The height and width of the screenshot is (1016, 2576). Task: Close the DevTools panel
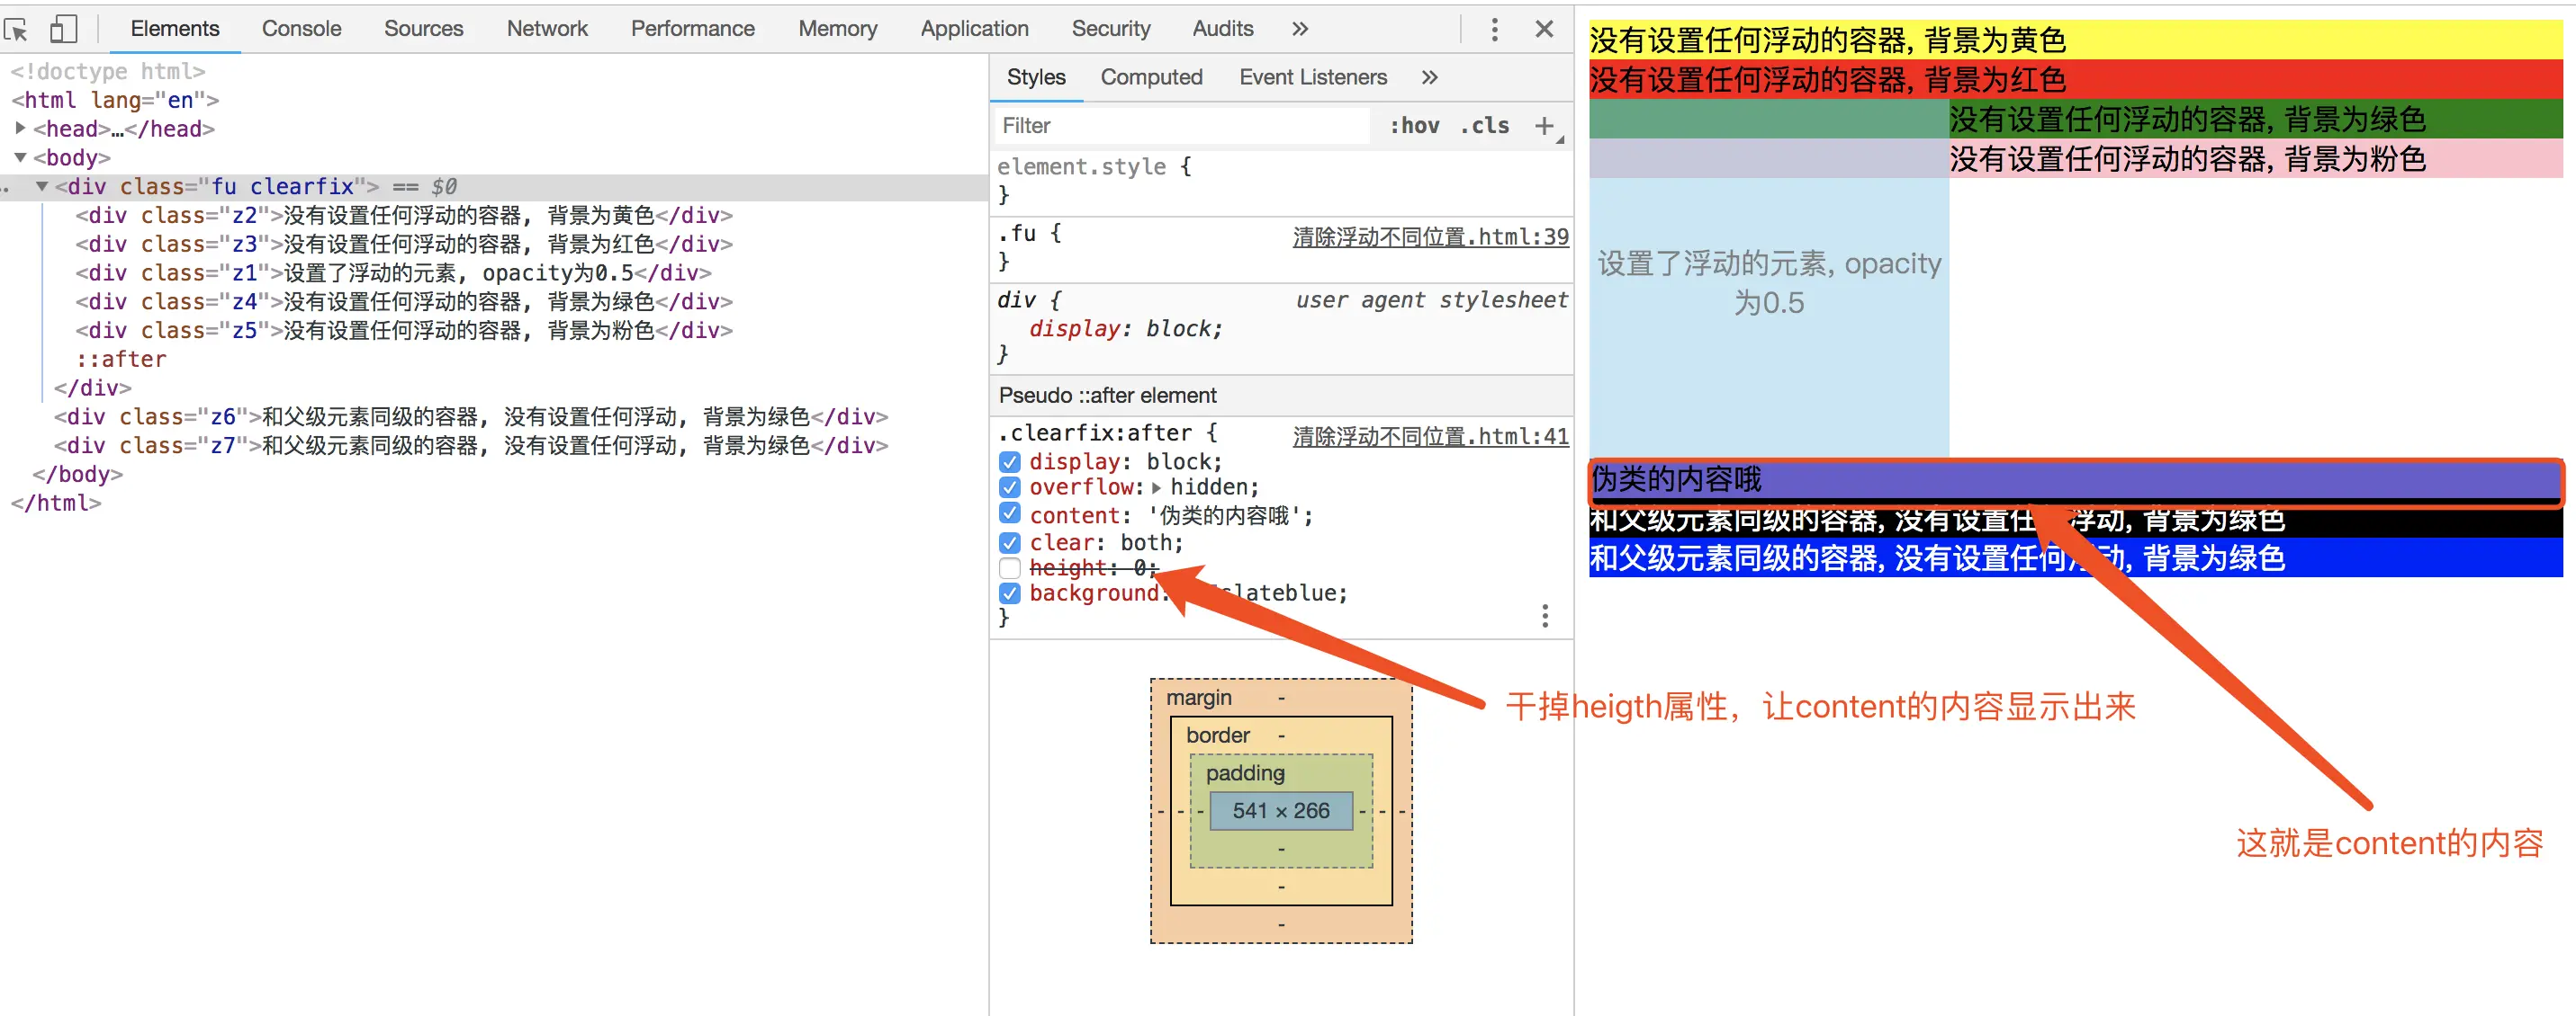pos(1544,29)
